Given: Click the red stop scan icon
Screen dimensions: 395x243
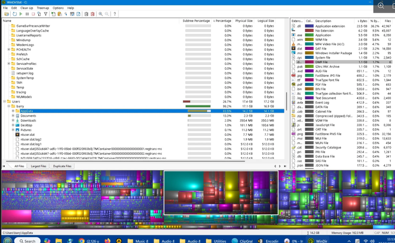Looking at the screenshot, I should (33, 14).
